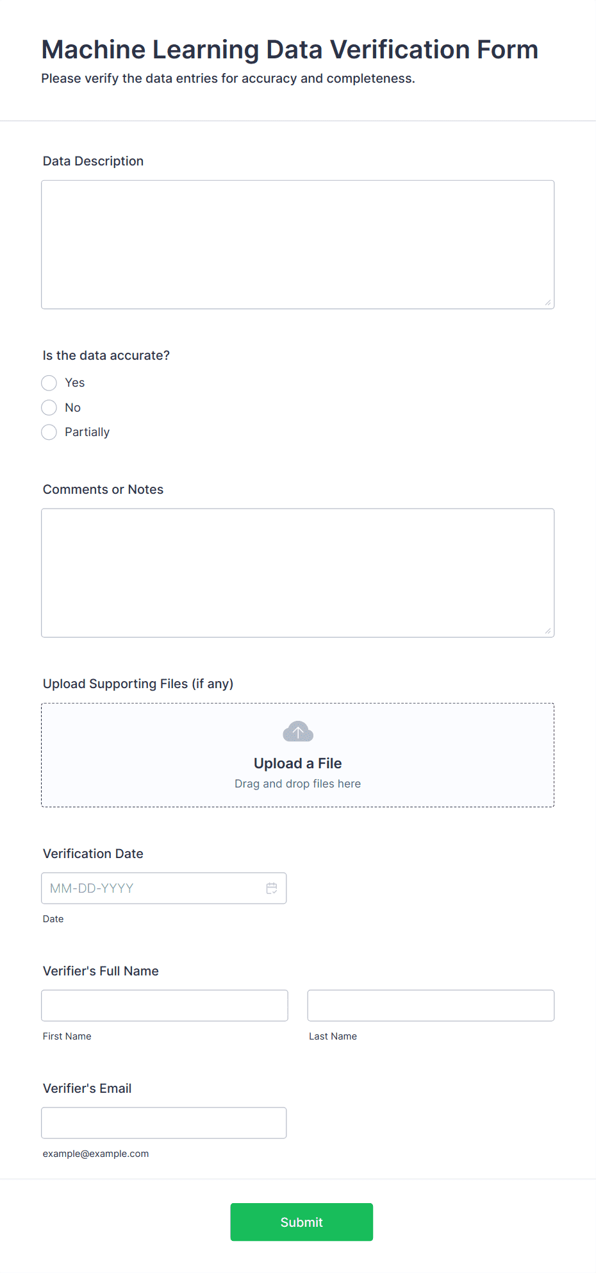Choose the Partially radio option
The image size is (596, 1273).
pos(49,432)
